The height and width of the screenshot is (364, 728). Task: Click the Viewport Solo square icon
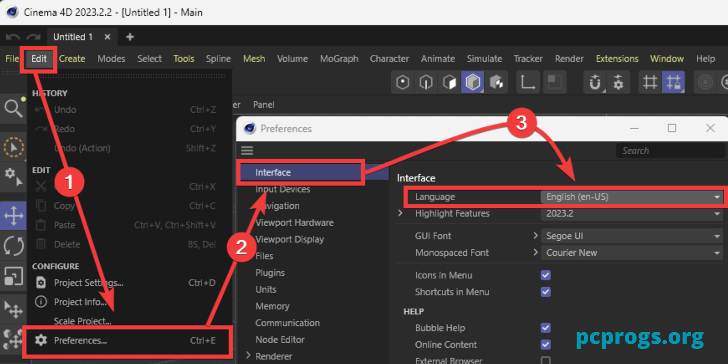tap(555, 82)
